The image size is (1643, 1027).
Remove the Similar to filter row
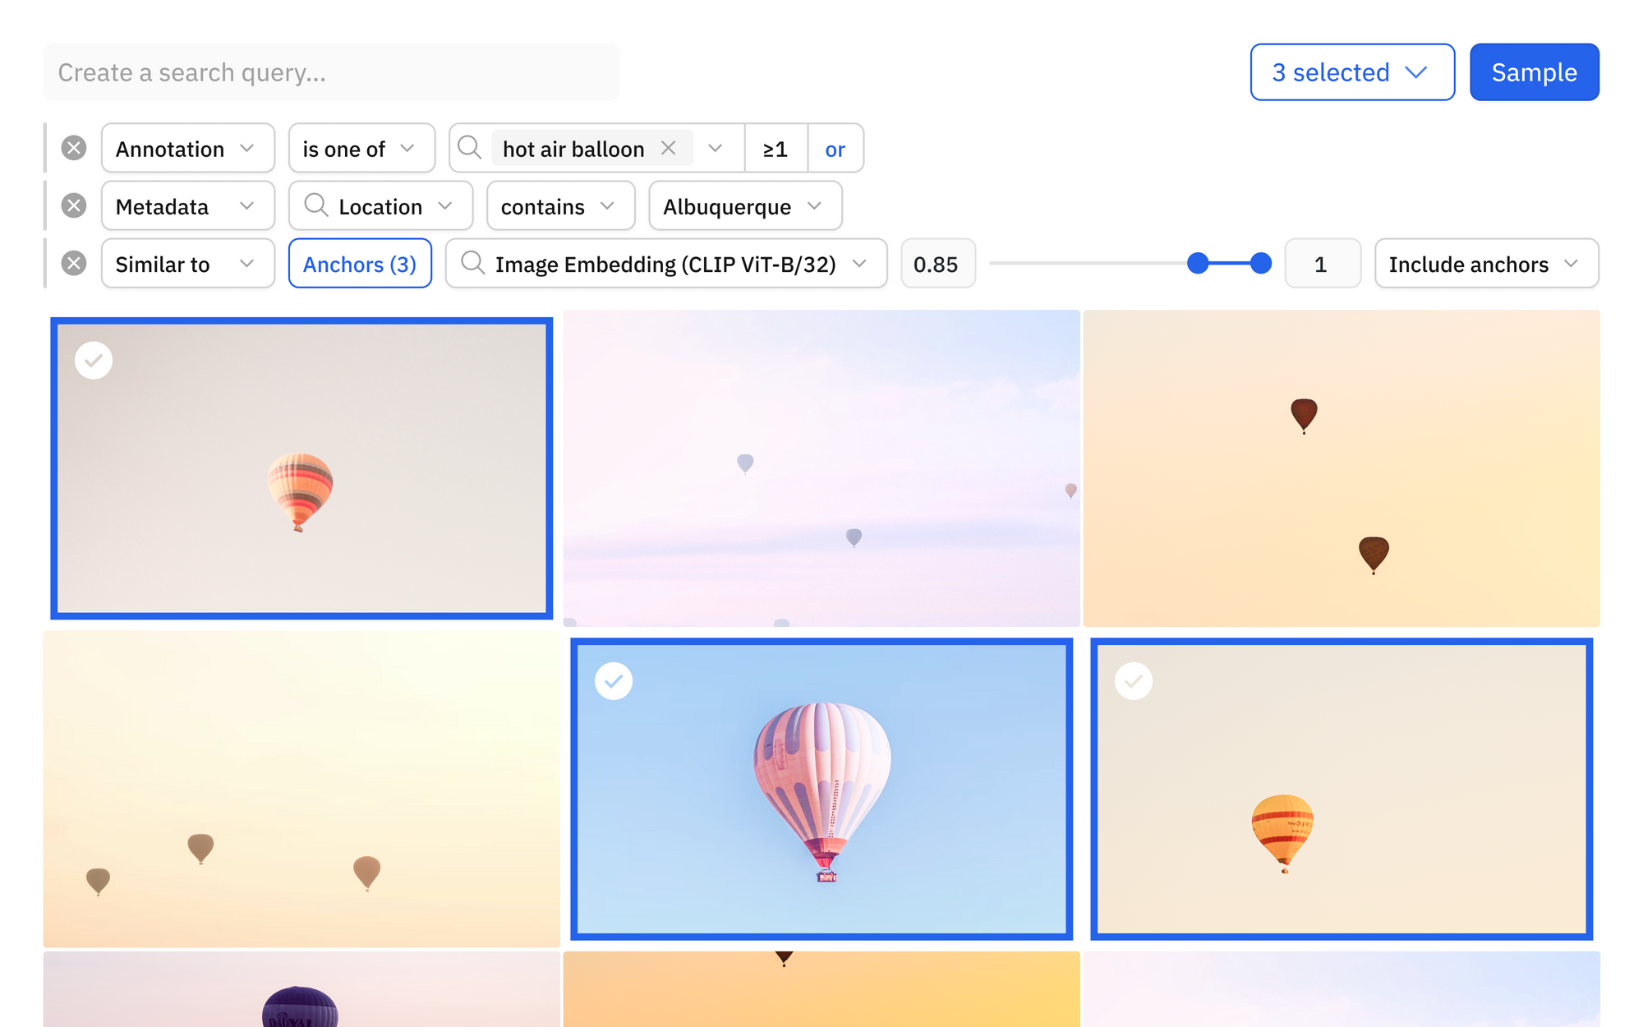74,264
